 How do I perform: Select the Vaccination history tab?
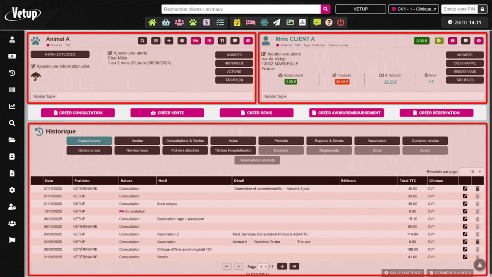tap(377, 141)
